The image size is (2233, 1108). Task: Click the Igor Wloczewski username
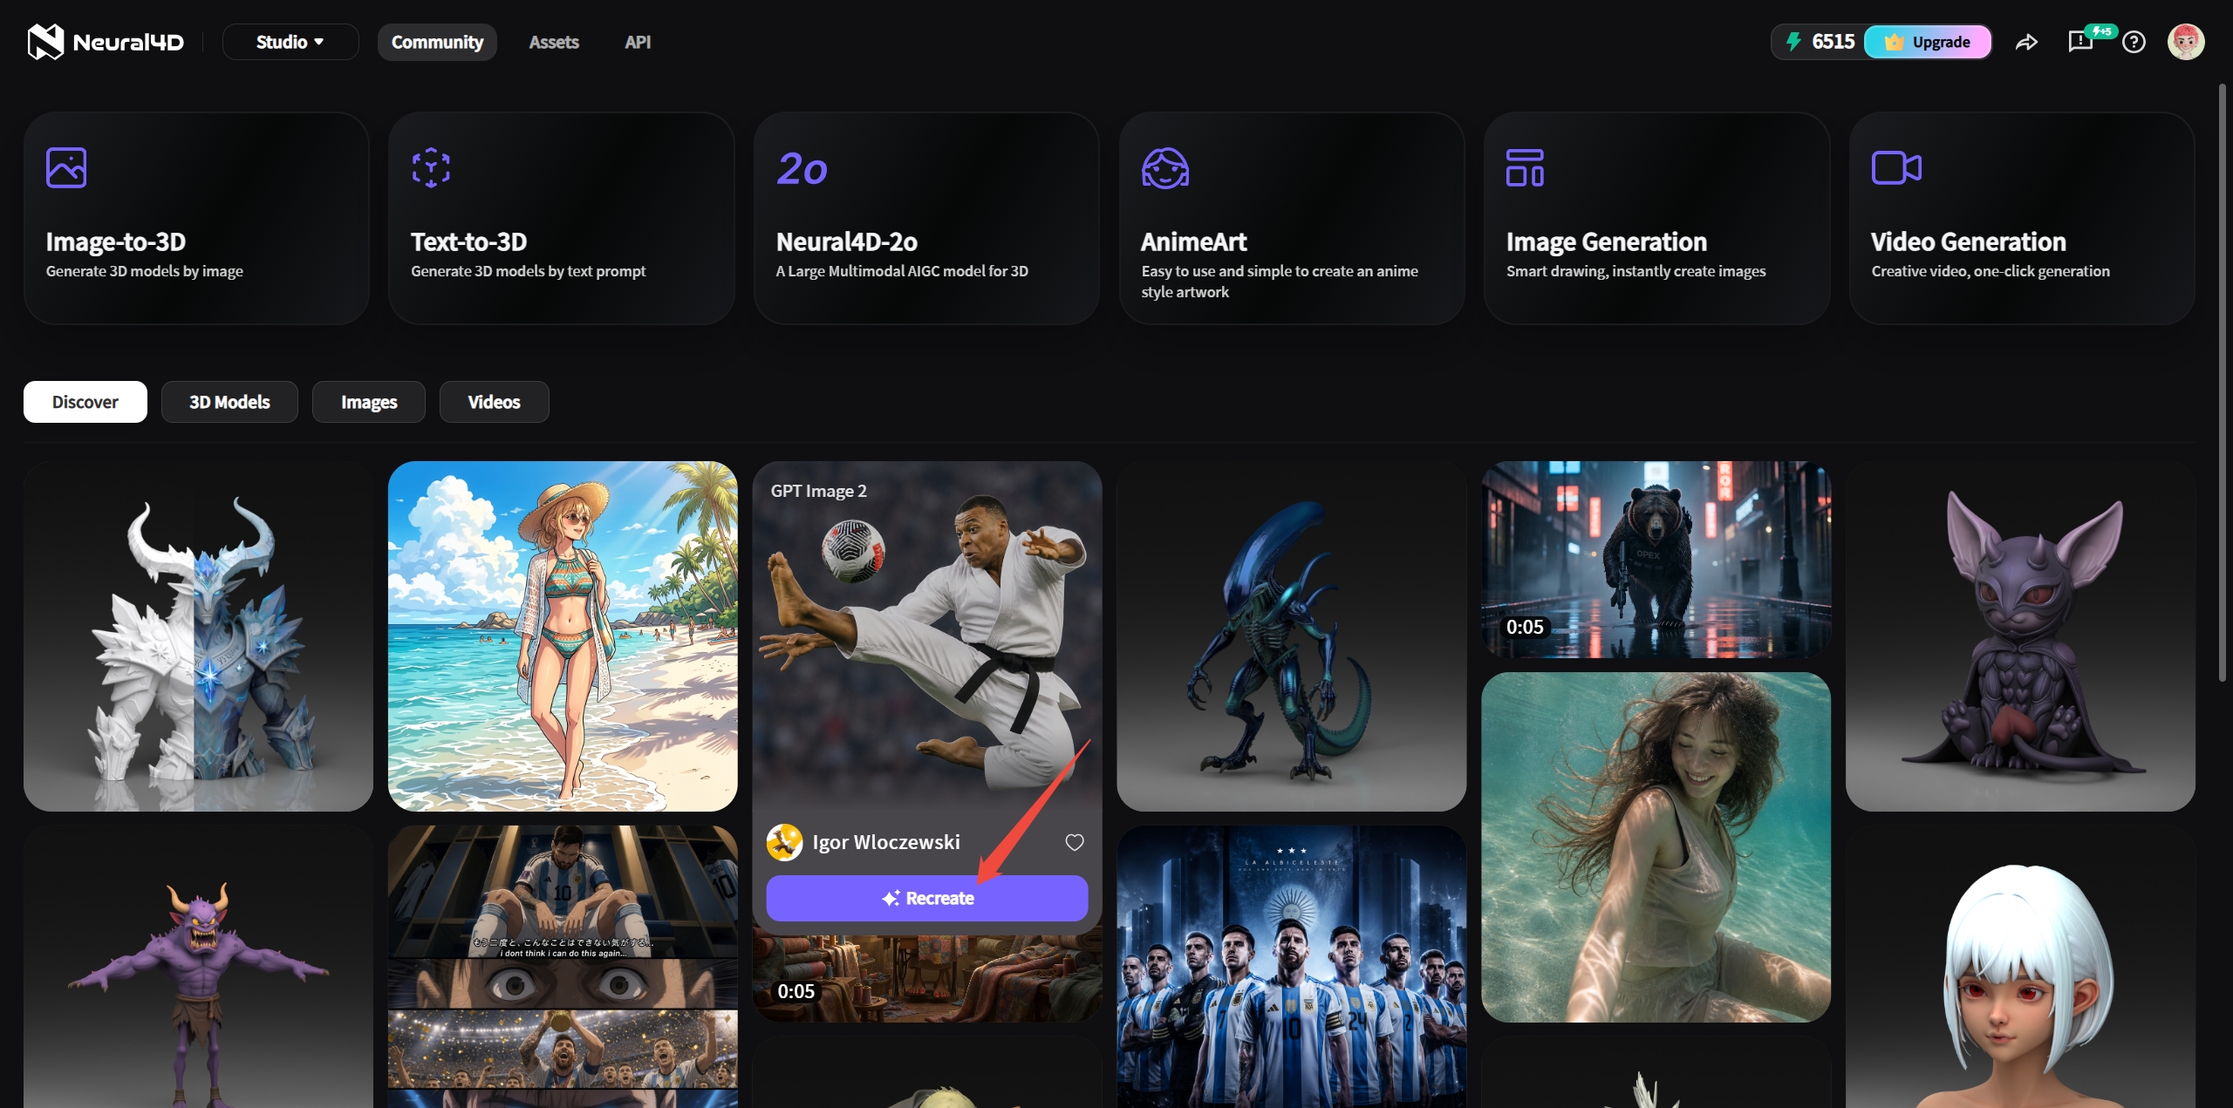tap(886, 842)
